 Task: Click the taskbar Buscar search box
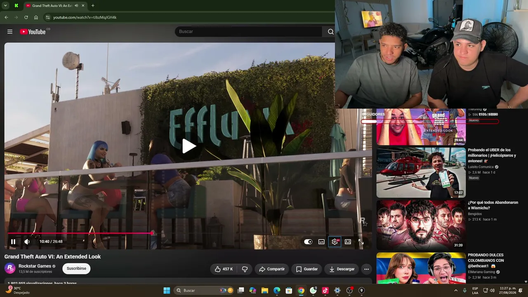coord(204,290)
